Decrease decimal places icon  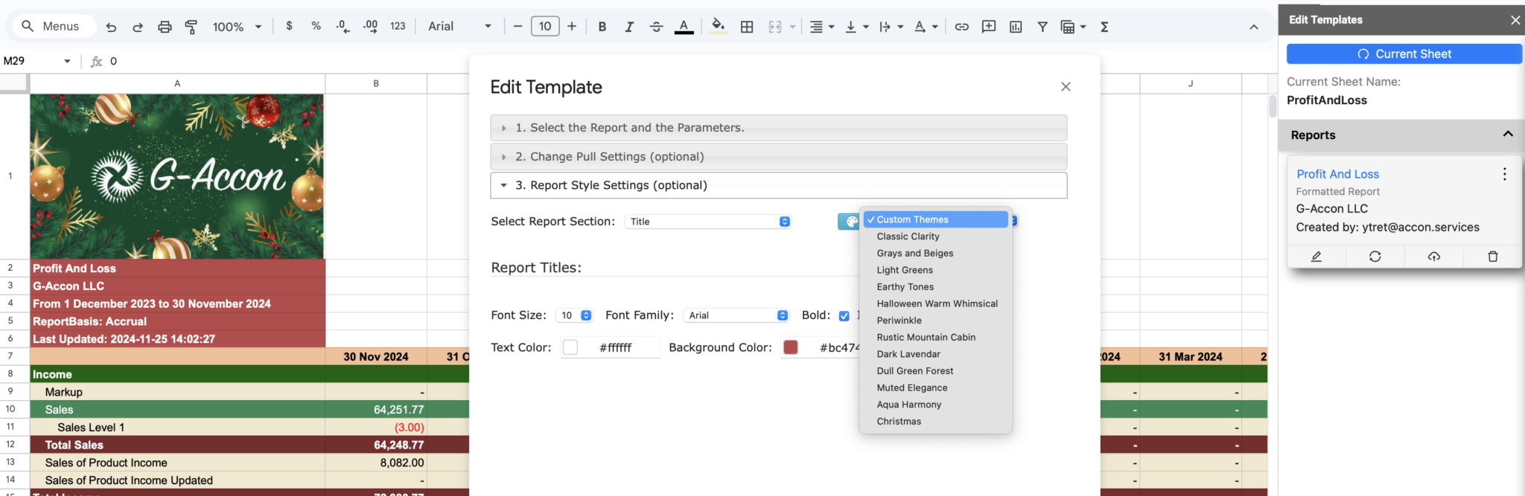pyautogui.click(x=343, y=26)
